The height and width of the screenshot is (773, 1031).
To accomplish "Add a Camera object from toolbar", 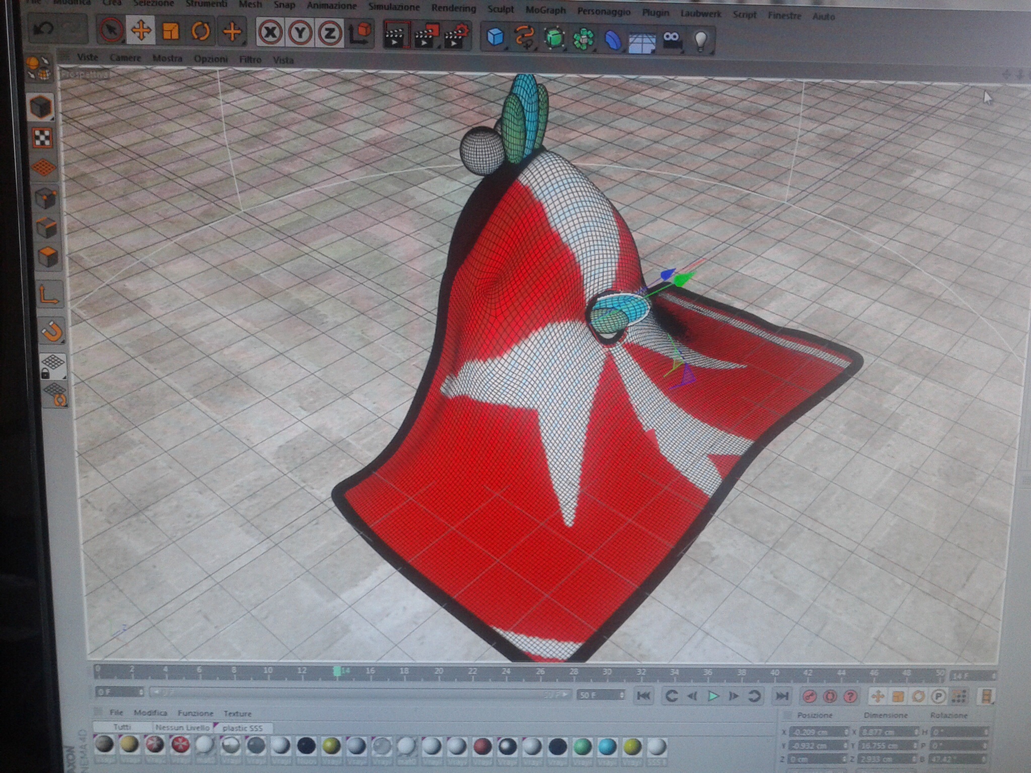I will point(672,40).
